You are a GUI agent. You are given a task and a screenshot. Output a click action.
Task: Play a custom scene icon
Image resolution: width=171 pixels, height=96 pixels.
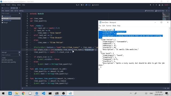(162, 5)
